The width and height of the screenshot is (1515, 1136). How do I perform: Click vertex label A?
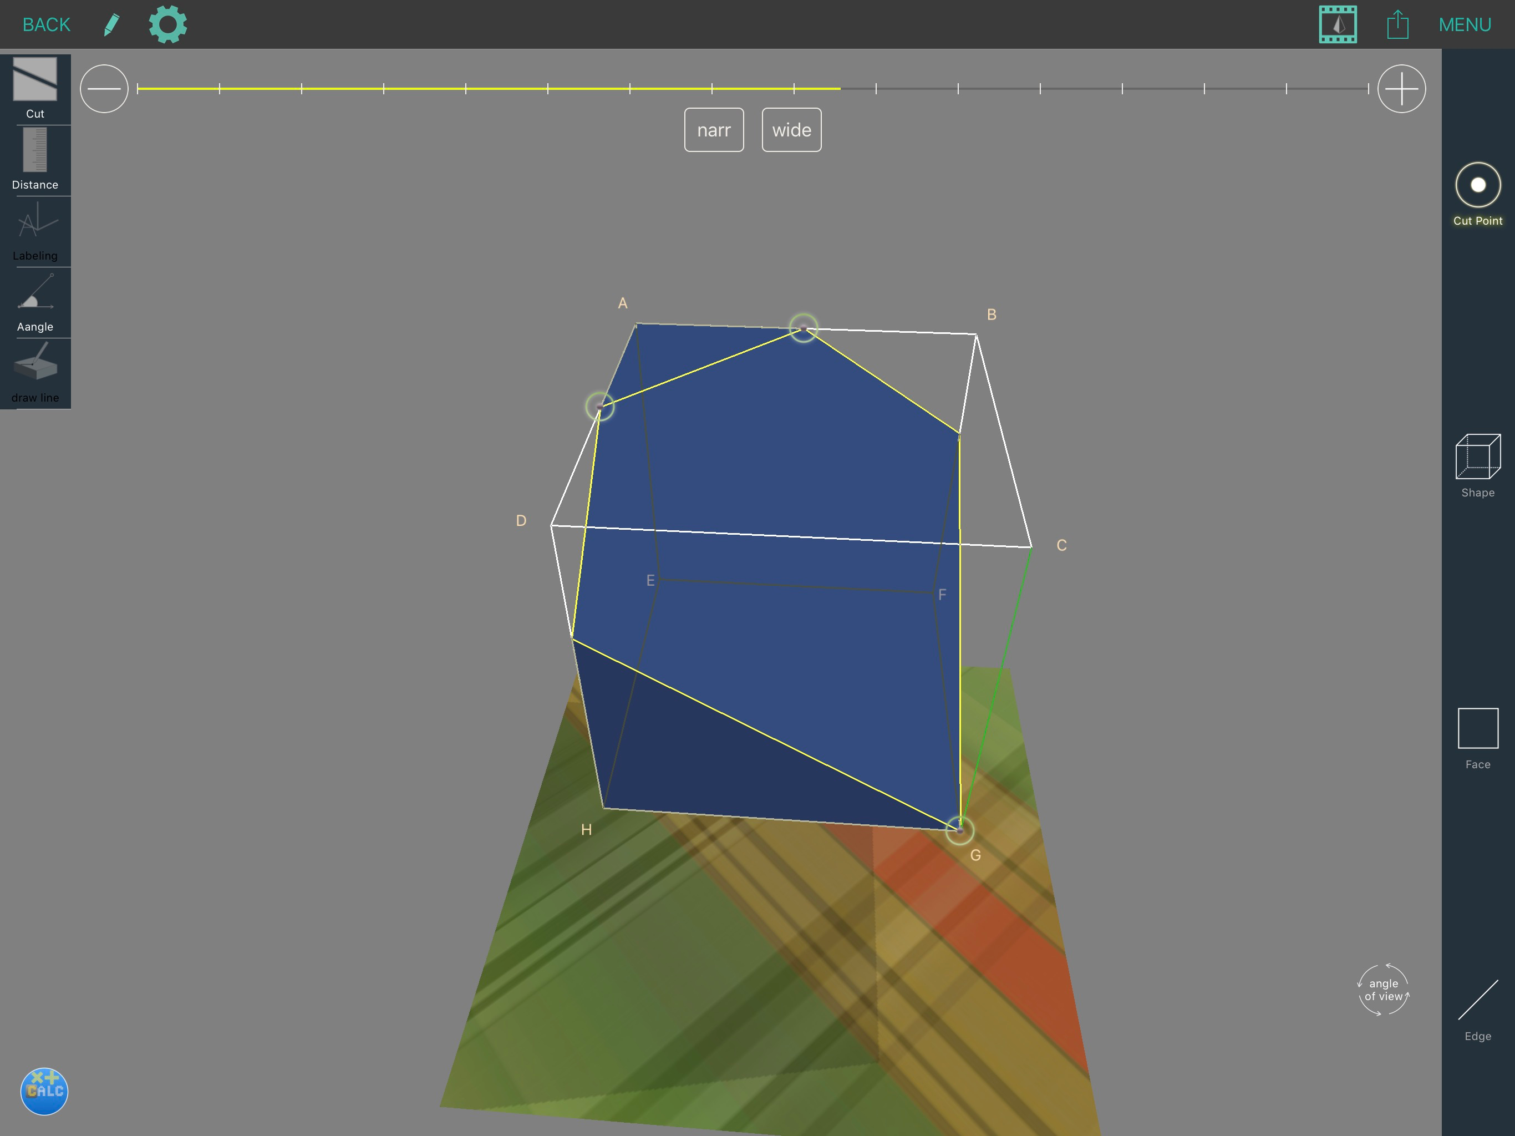[623, 303]
